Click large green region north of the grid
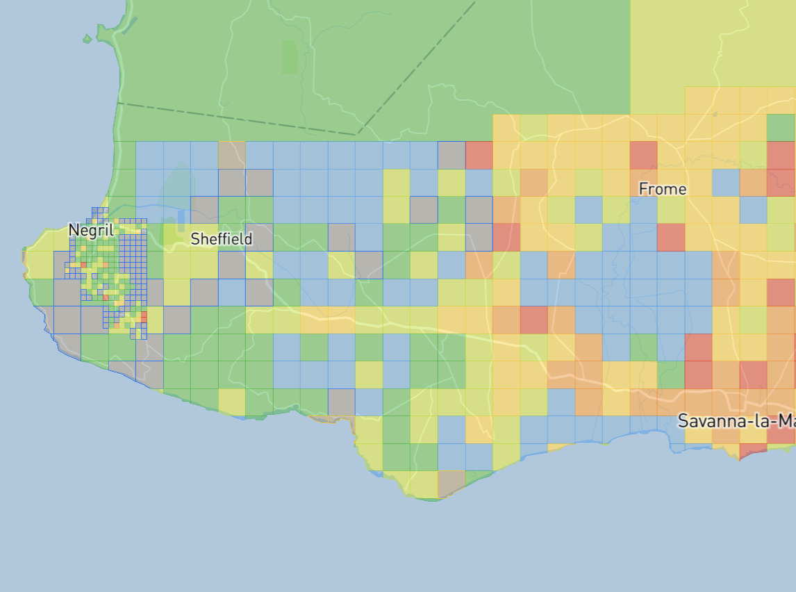 tap(417, 69)
